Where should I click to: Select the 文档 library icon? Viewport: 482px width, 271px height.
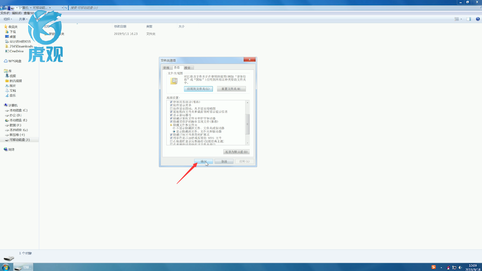pyautogui.click(x=7, y=90)
